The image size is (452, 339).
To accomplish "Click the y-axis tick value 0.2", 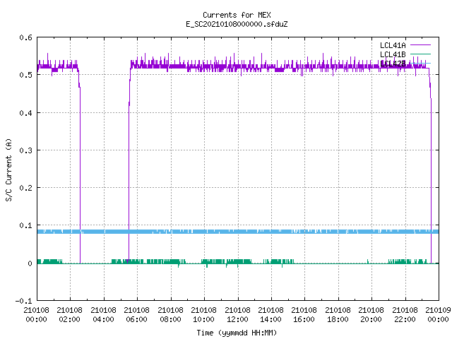I will [x=26, y=188].
